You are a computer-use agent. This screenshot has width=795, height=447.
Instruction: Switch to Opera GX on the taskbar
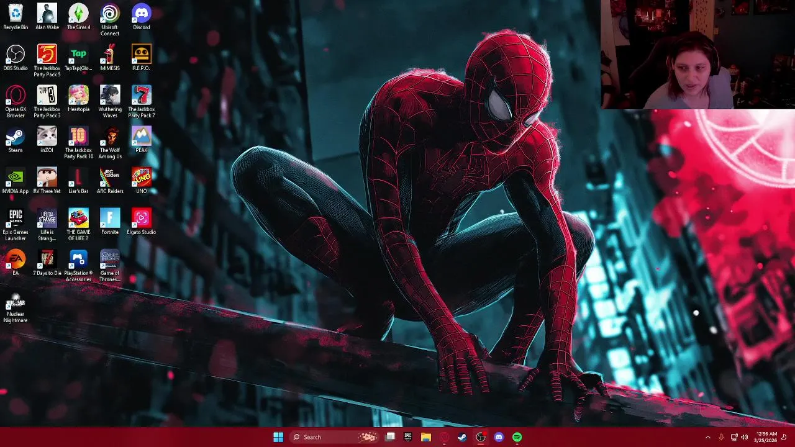pos(444,437)
